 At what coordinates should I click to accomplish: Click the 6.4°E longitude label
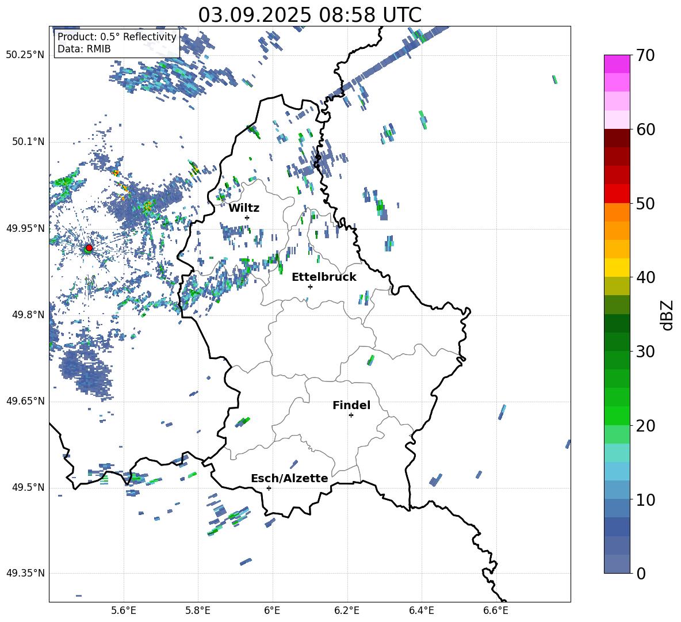(x=421, y=610)
